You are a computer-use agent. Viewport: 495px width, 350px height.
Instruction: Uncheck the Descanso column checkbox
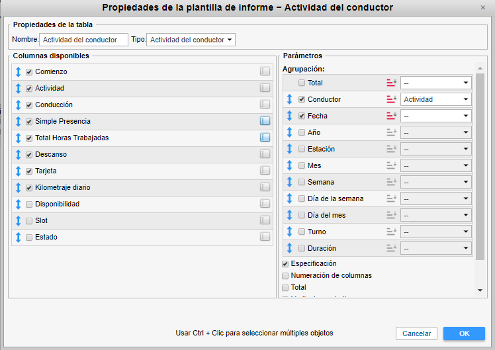point(29,154)
